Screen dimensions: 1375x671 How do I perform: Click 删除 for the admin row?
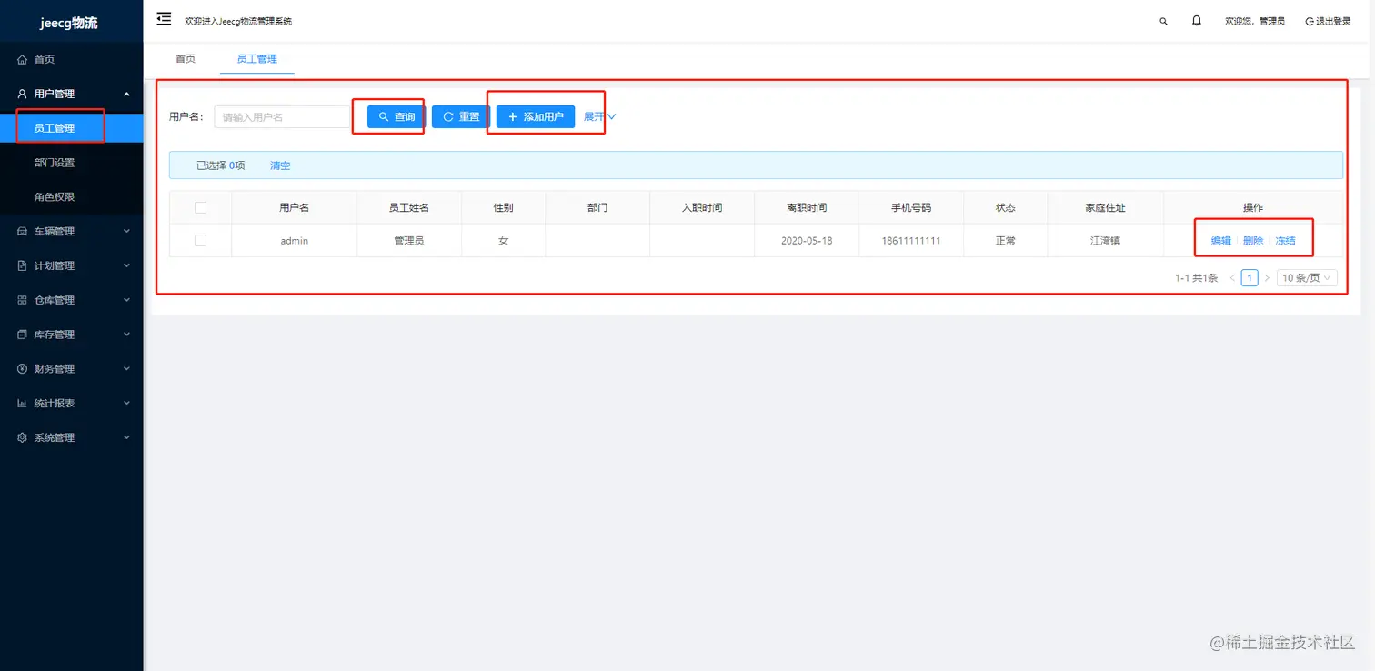[x=1253, y=241]
